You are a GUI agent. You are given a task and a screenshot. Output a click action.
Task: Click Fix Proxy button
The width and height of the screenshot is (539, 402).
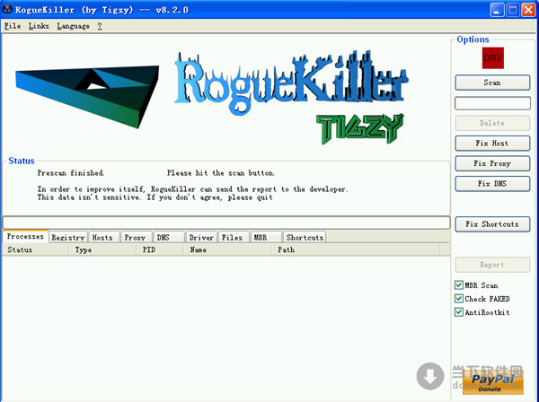click(x=492, y=163)
